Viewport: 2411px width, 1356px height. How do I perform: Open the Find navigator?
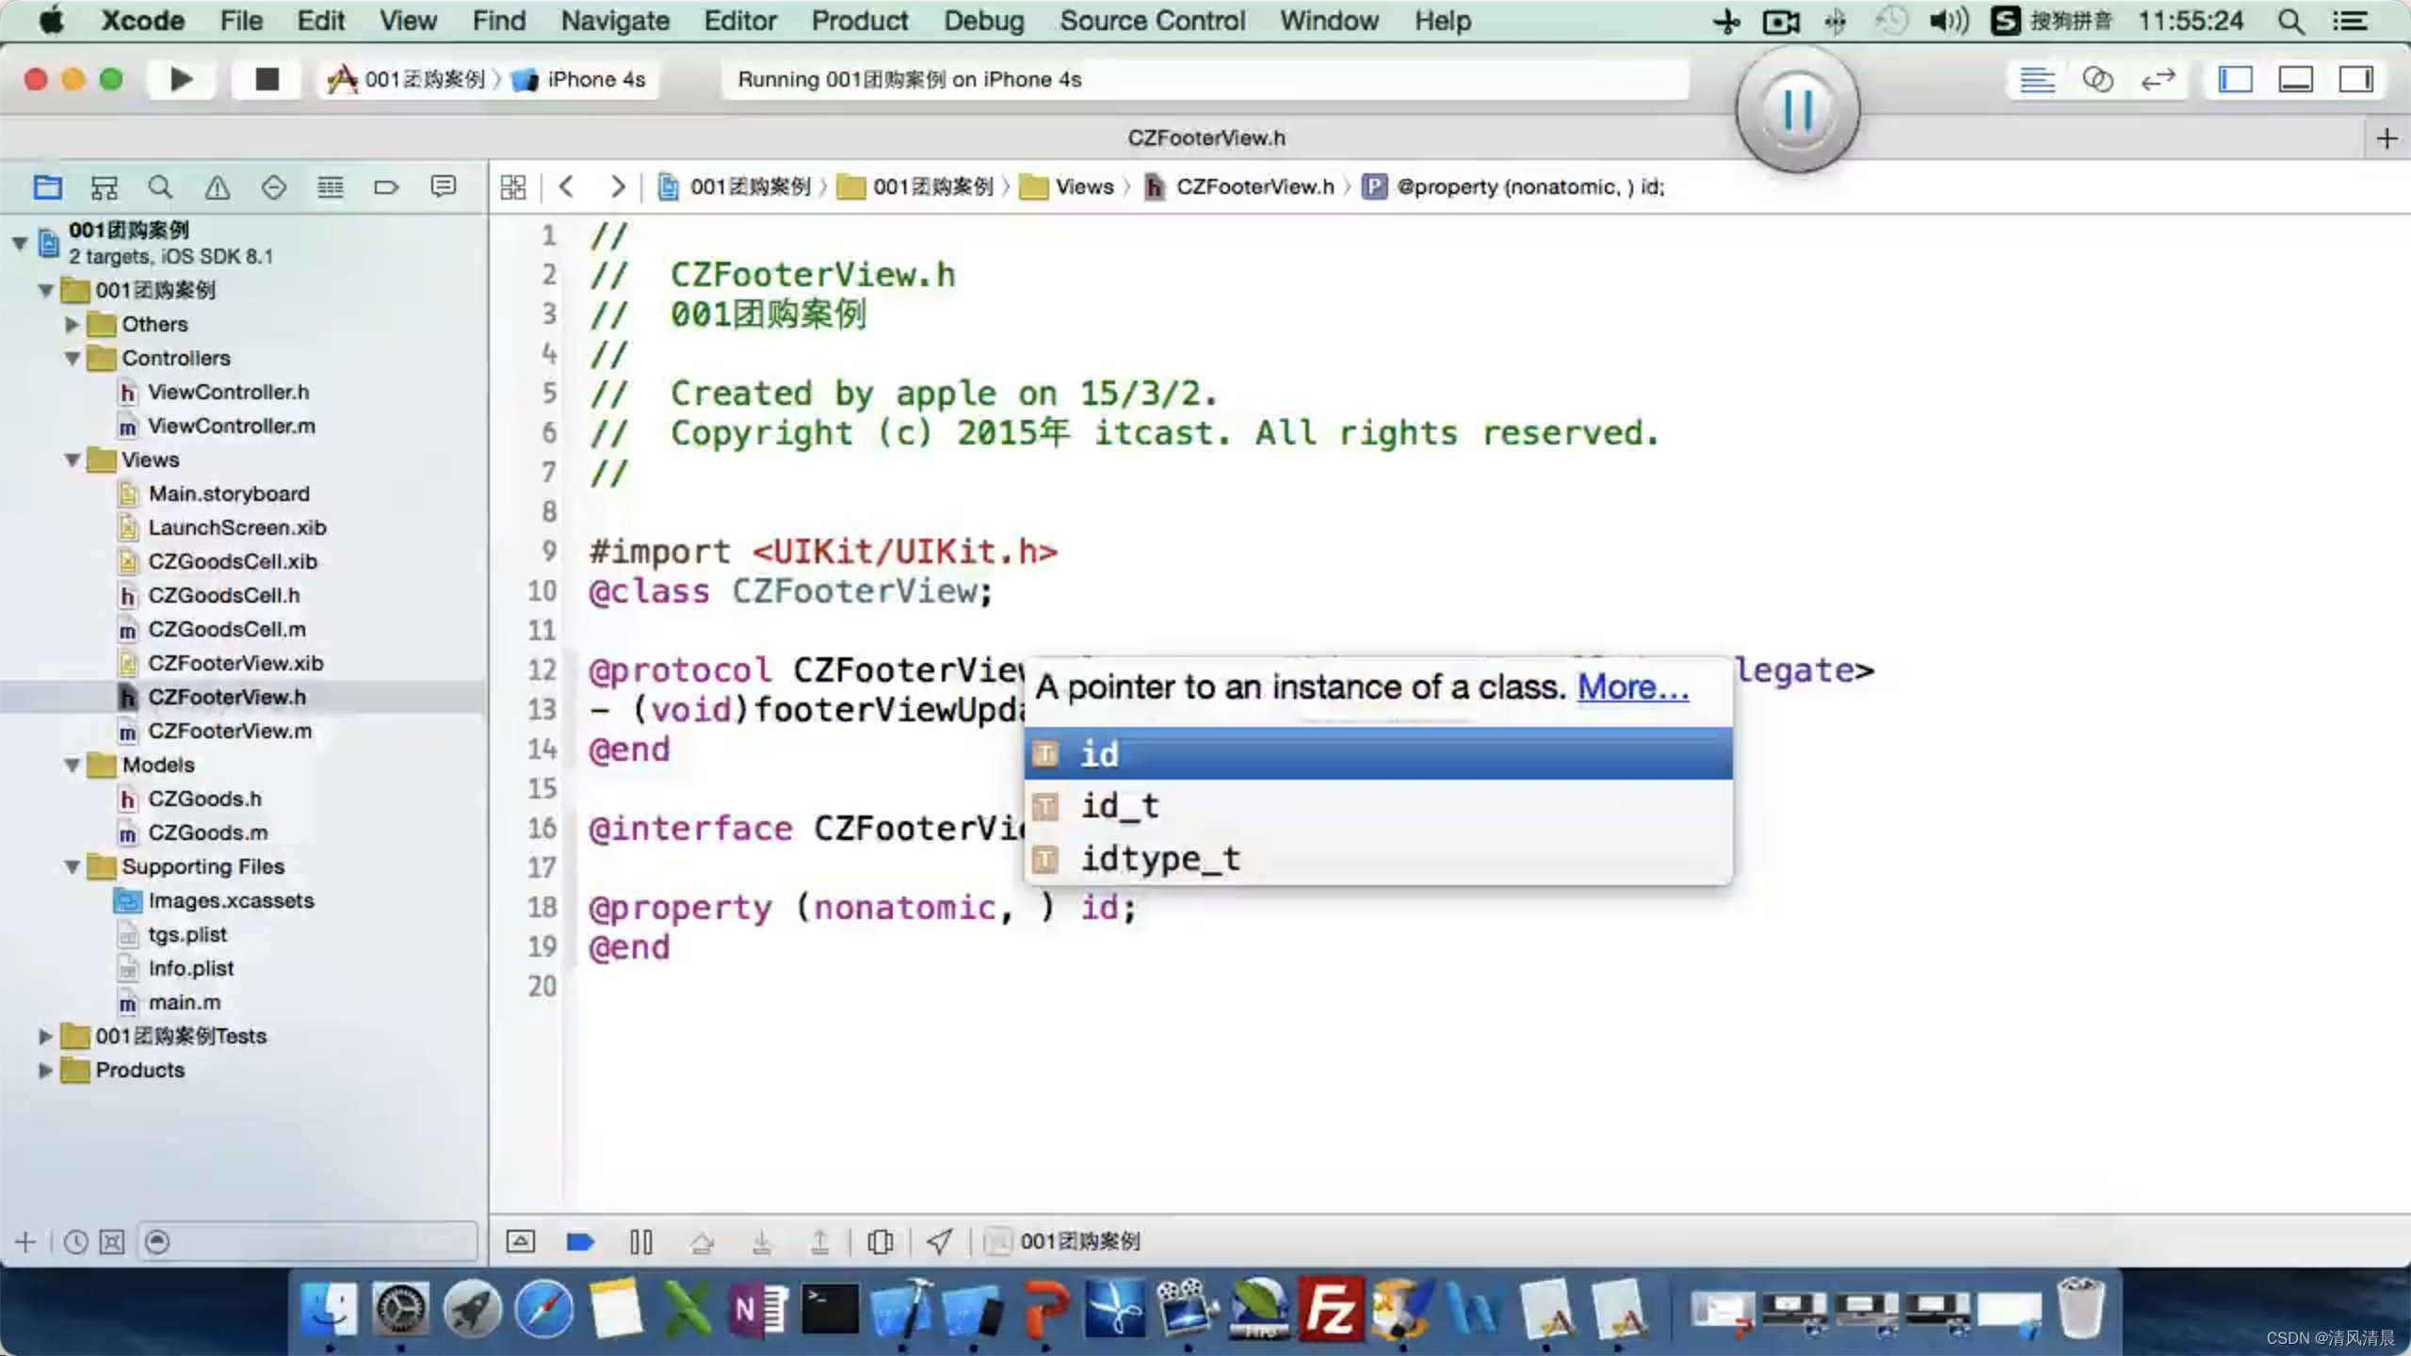point(160,187)
